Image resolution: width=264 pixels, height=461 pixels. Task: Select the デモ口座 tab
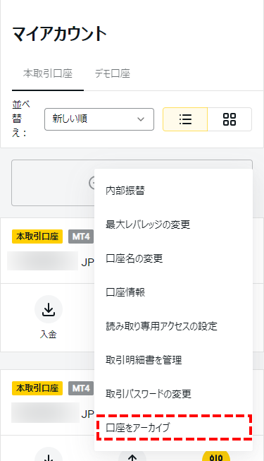pos(113,73)
